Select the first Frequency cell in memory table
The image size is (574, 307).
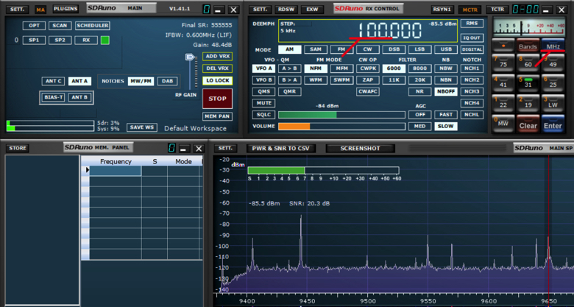tap(116, 171)
